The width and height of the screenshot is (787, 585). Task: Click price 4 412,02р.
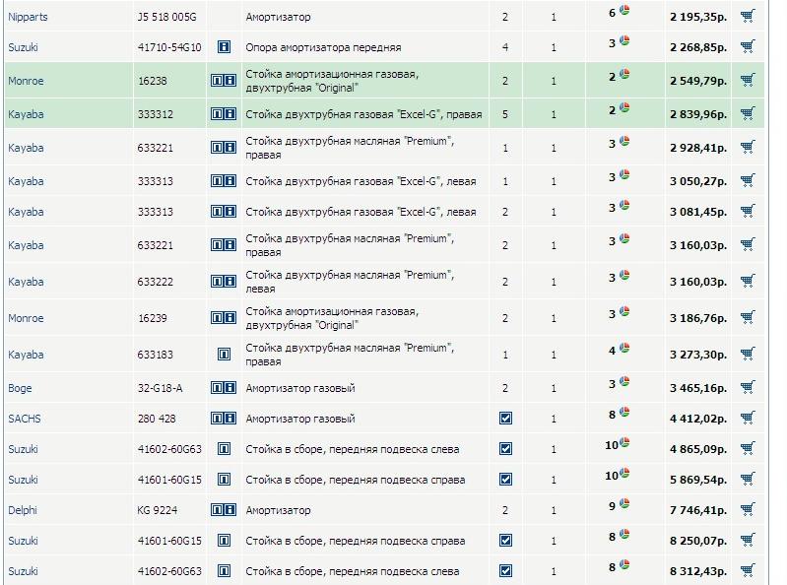coord(698,419)
